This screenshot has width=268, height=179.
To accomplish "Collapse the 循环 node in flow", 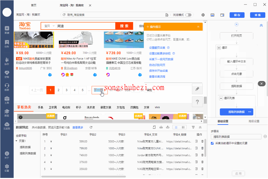I will tap(219, 48).
